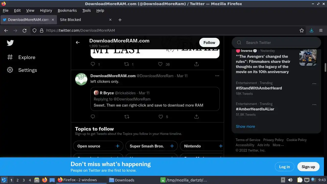The image size is (327, 184).
Task: Click the Search Twitter field
Action: coord(276,43)
